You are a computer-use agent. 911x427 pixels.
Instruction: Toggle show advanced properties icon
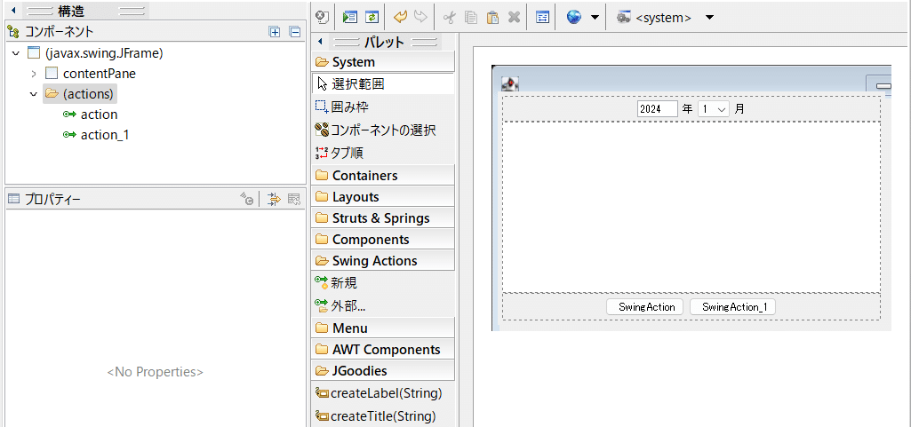pos(274,200)
